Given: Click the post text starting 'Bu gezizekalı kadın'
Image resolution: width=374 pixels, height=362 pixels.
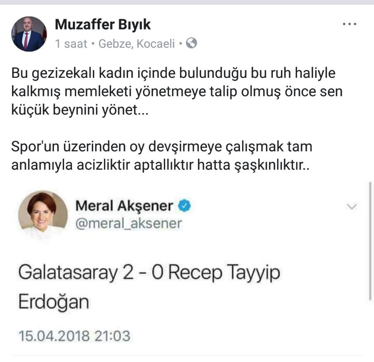Looking at the screenshot, I should (177, 91).
